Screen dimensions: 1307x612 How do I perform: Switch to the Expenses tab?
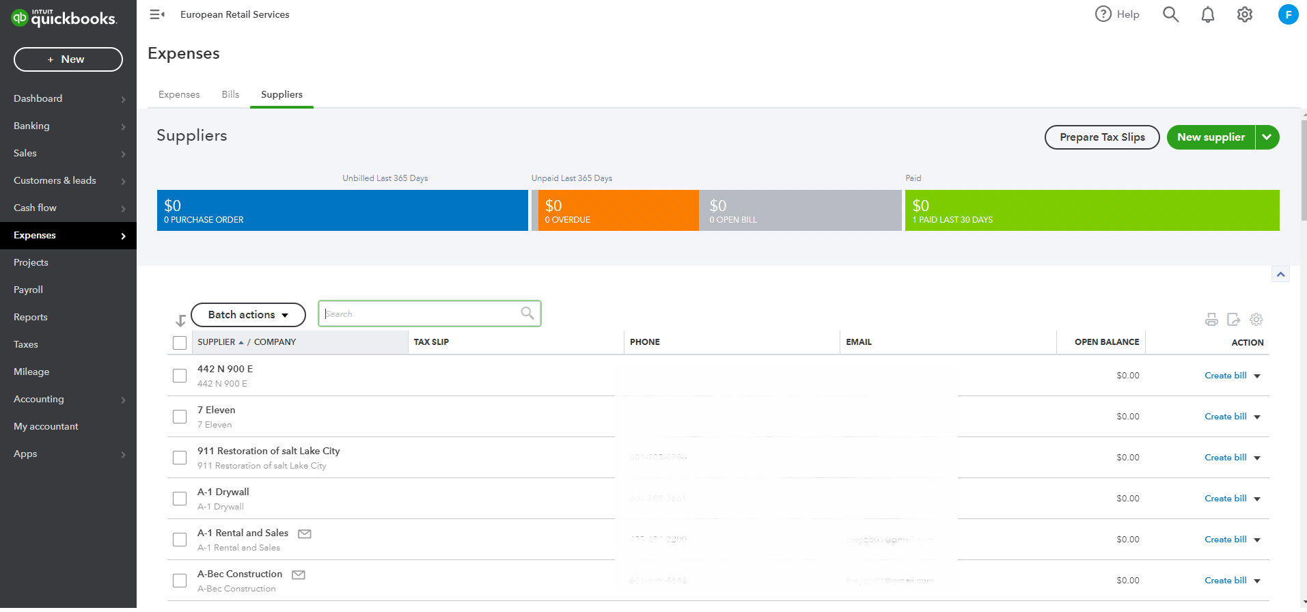pyautogui.click(x=179, y=94)
